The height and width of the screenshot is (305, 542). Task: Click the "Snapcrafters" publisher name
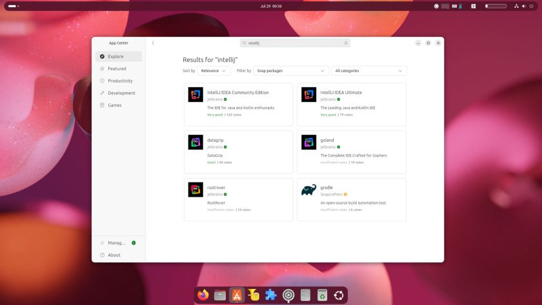pyautogui.click(x=331, y=195)
